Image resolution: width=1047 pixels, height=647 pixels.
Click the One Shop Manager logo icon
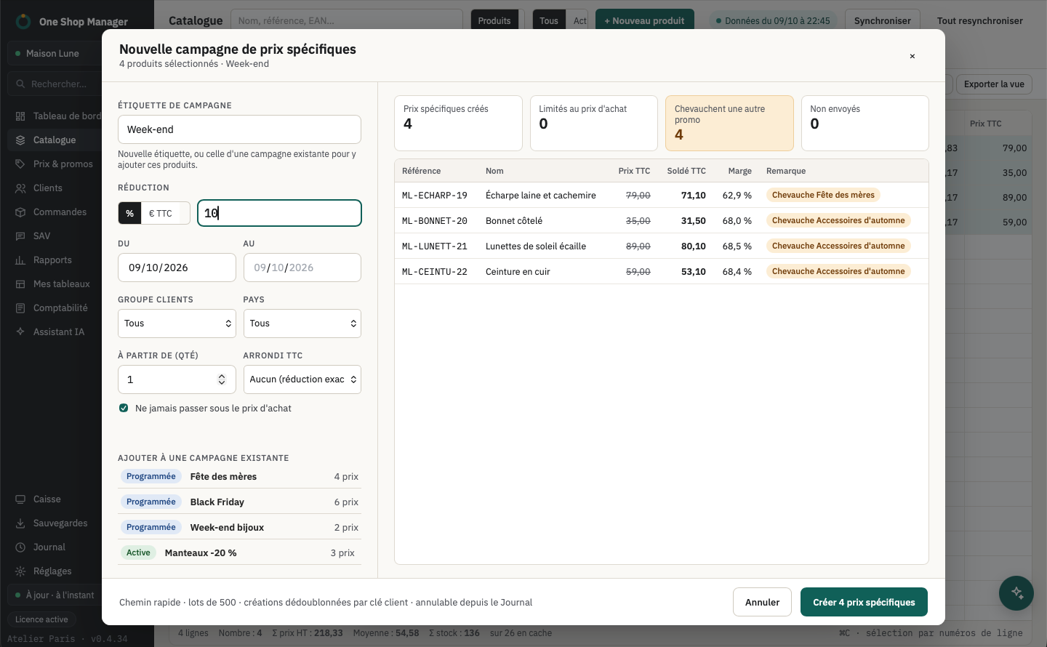click(23, 21)
